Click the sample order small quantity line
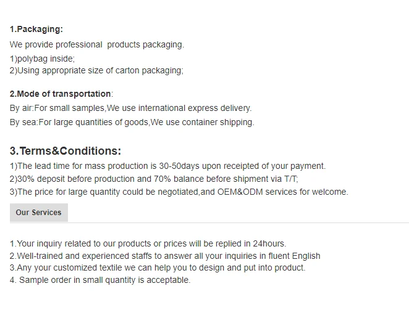409x310 pixels. pos(100,280)
